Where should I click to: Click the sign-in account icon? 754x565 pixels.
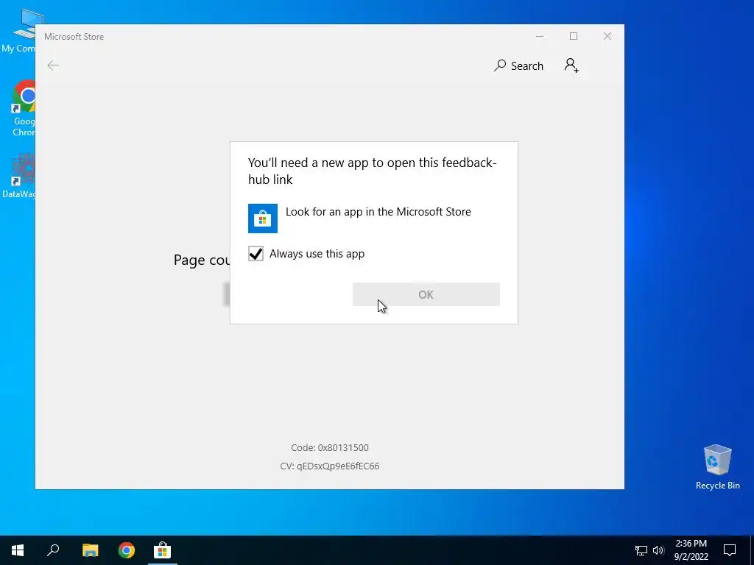click(x=571, y=65)
